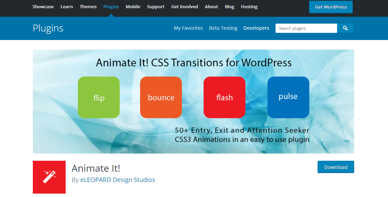Select Mobile in the top navigation

pos(133,6)
